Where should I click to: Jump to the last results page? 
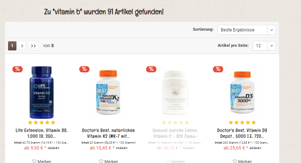click(x=33, y=46)
